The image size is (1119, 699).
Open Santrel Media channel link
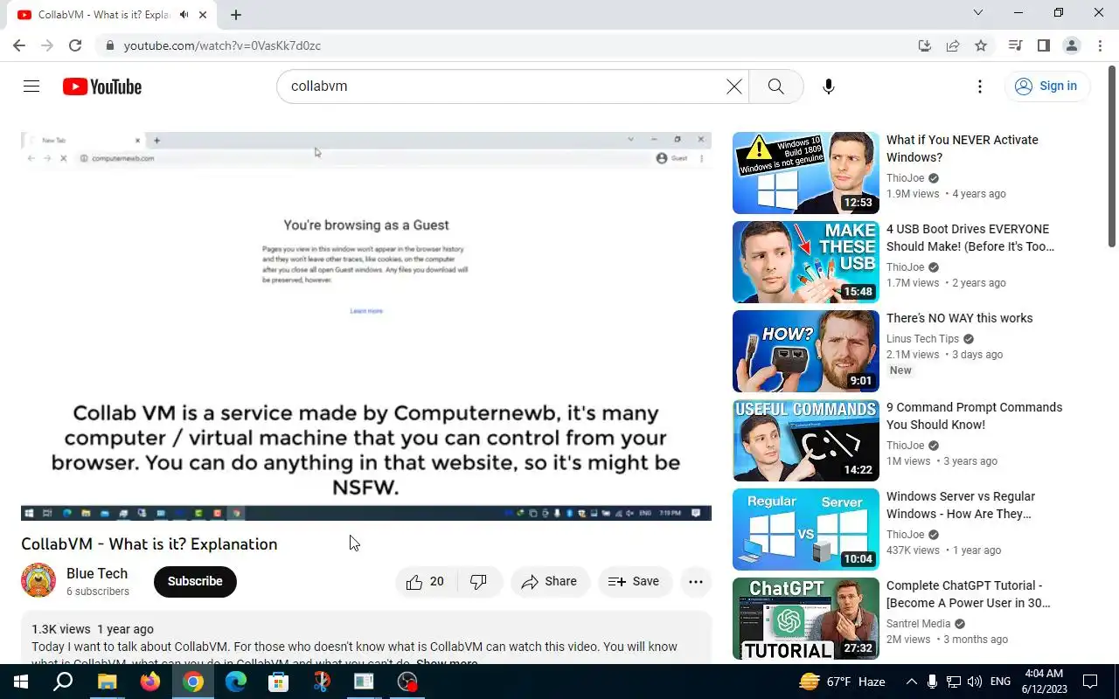point(919,624)
